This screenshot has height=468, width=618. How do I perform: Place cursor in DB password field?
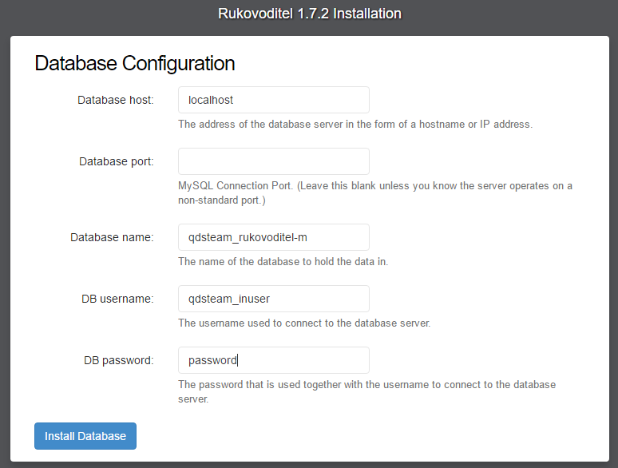pos(274,360)
